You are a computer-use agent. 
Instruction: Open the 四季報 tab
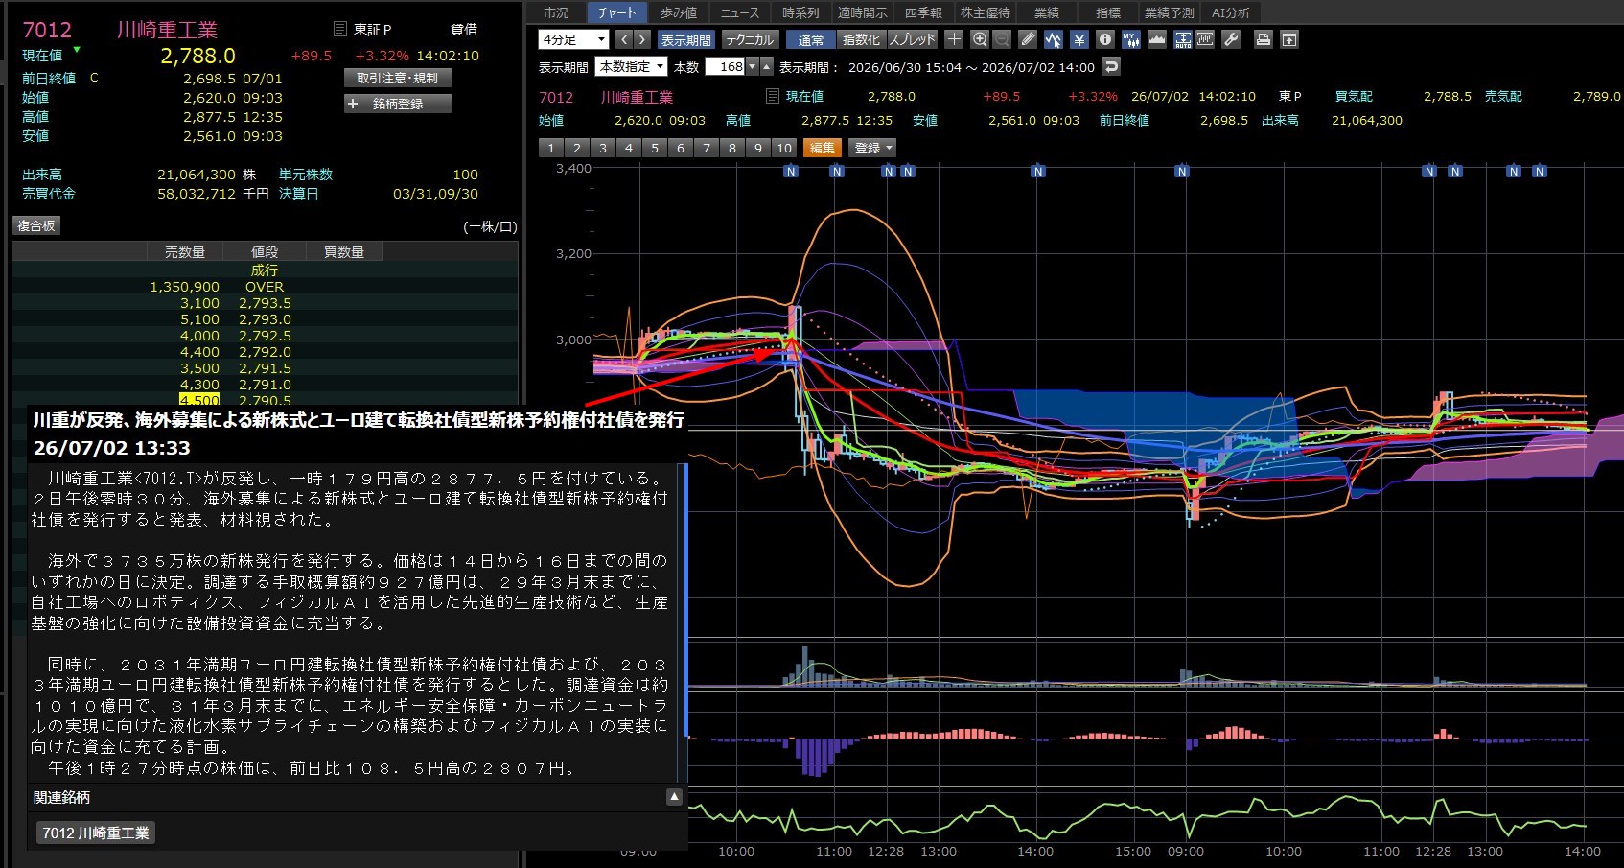point(923,12)
